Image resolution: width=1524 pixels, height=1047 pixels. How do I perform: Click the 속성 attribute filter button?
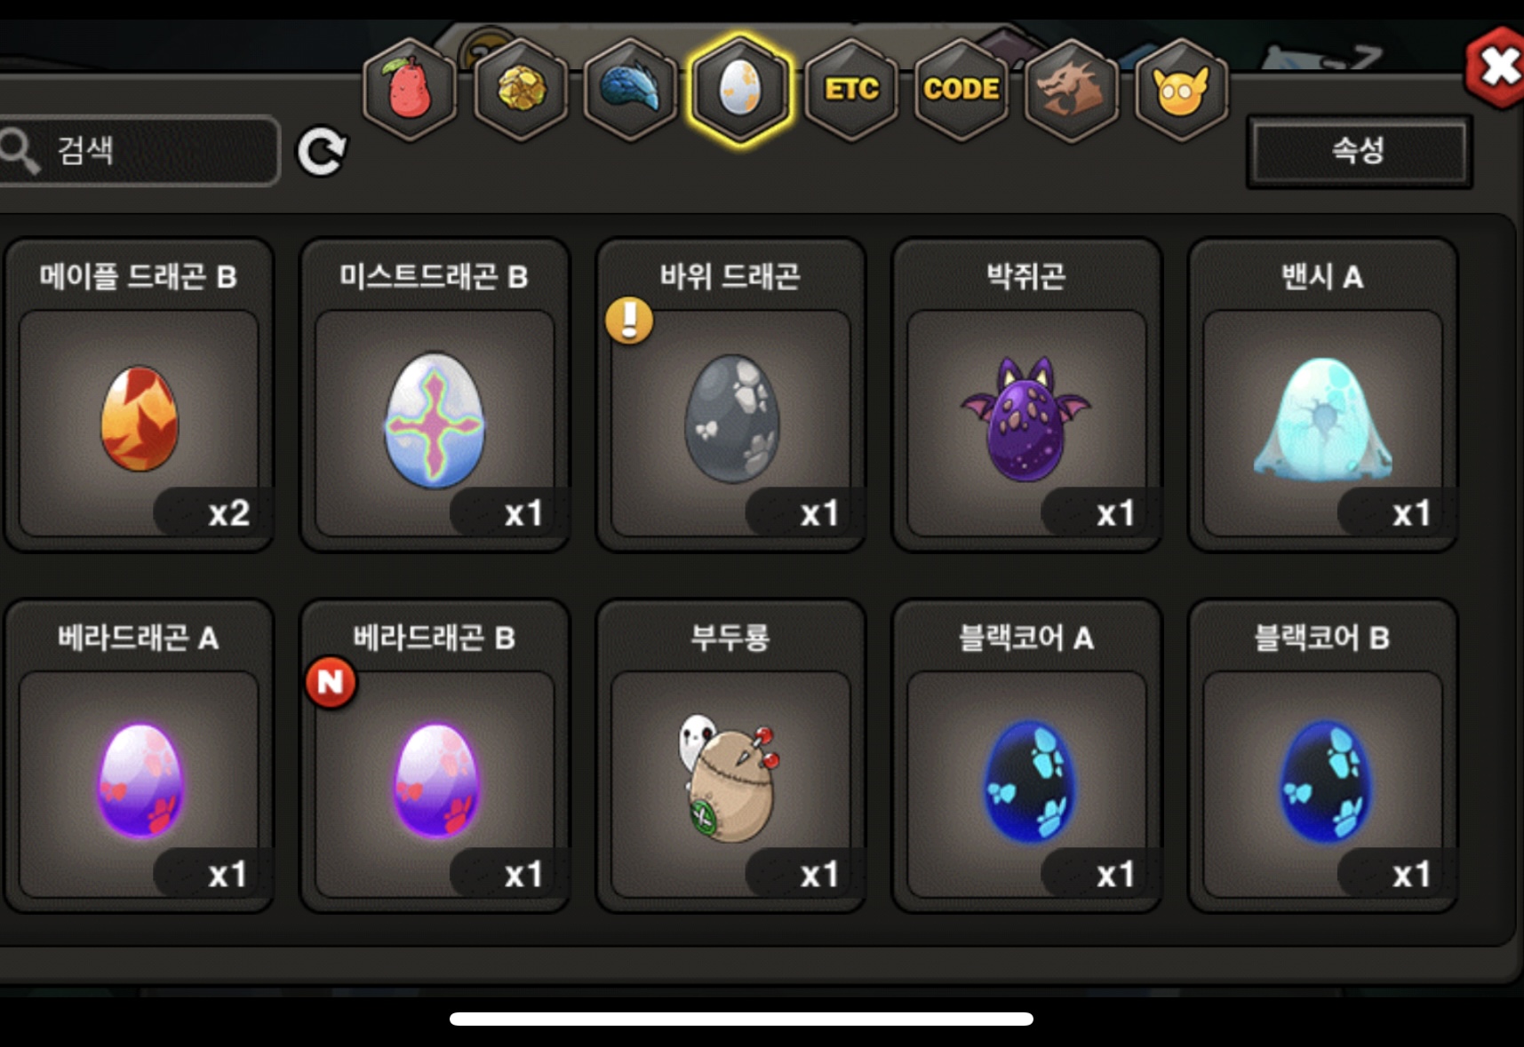(1359, 151)
